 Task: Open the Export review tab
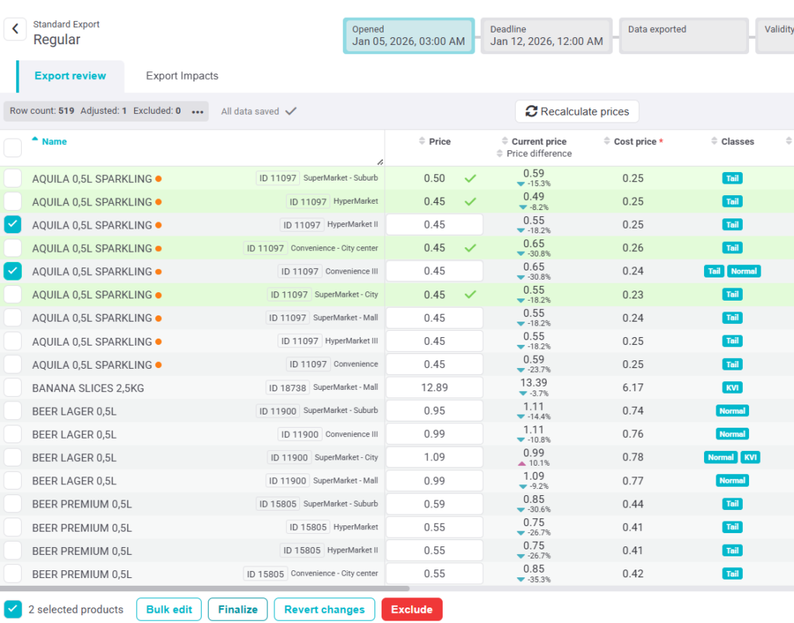(70, 76)
